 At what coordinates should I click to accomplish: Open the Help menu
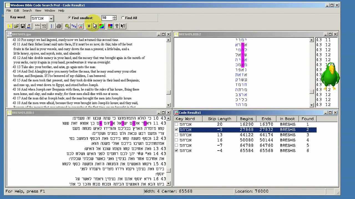61,11
